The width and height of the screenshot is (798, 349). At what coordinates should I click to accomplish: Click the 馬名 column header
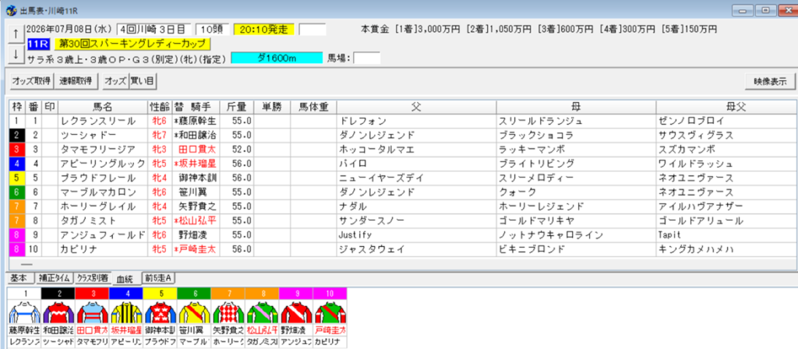(103, 107)
